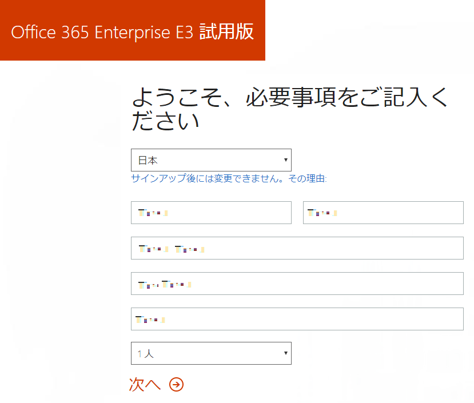Click the 次へ text button
The image size is (474, 403).
click(x=145, y=385)
